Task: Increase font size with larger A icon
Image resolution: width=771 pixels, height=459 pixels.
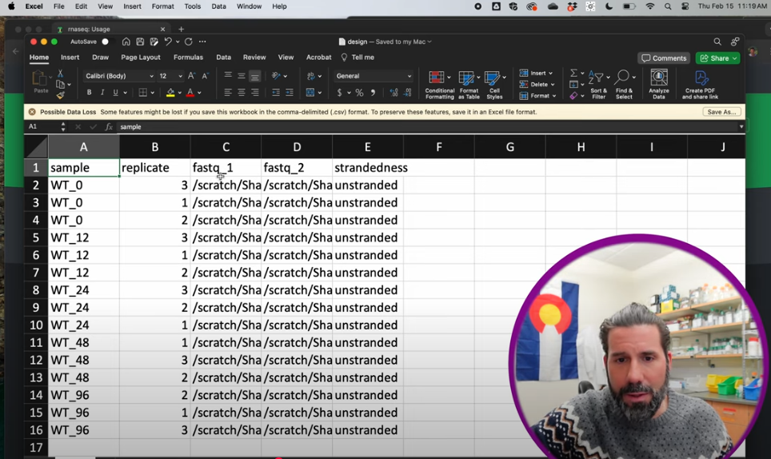Action: [x=191, y=76]
